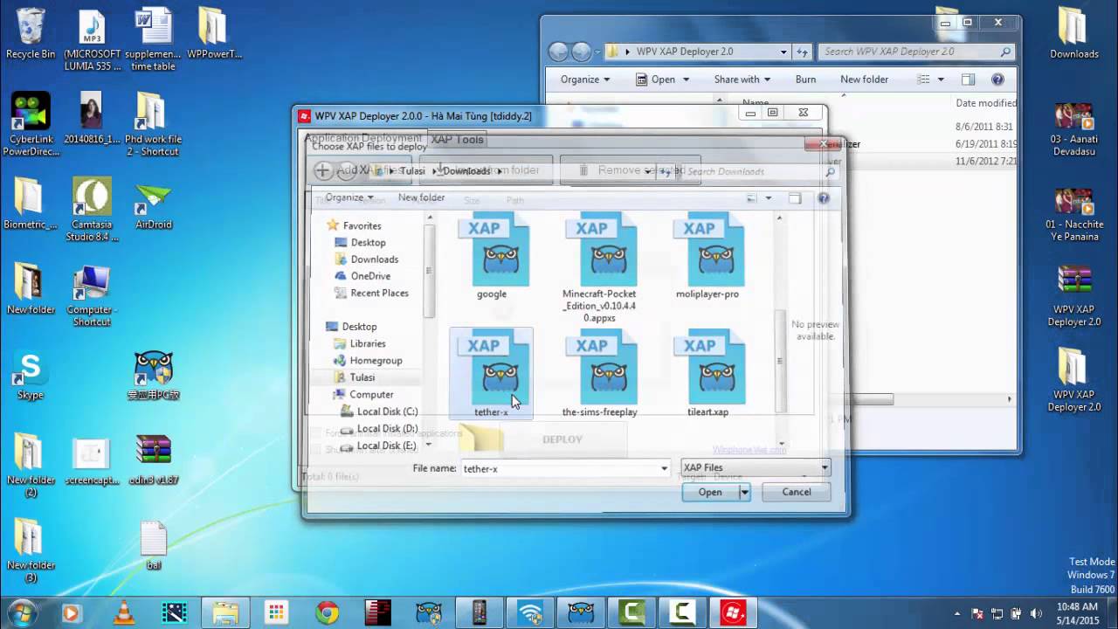
Task: Select WPV XAP Deployer 2.0 archive icon
Action: 1073,297
